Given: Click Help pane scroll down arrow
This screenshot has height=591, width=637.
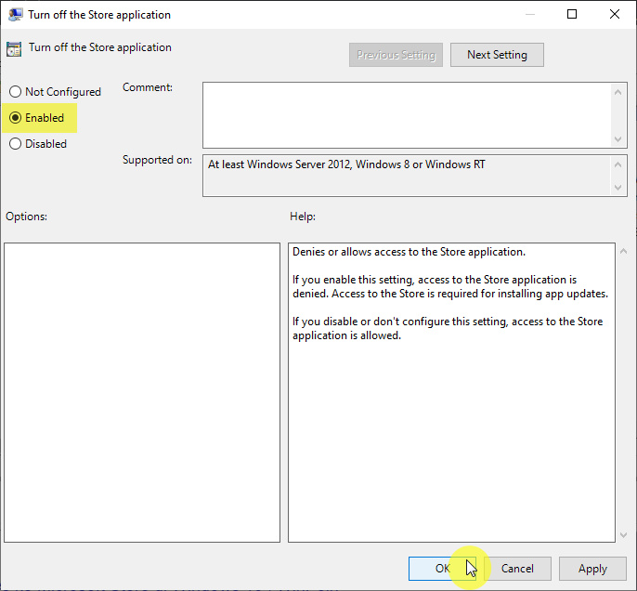Looking at the screenshot, I should pyautogui.click(x=624, y=535).
